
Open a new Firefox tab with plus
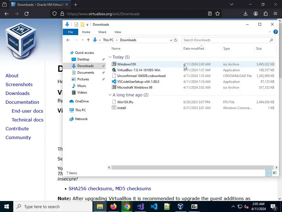click(x=75, y=4)
